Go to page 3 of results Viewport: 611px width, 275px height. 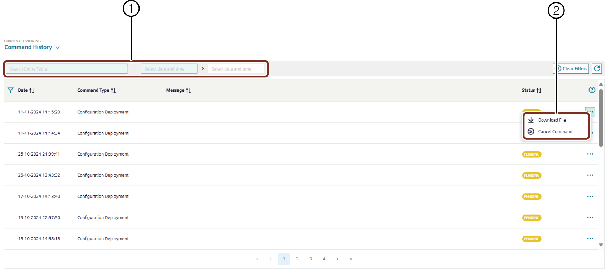pyautogui.click(x=311, y=259)
